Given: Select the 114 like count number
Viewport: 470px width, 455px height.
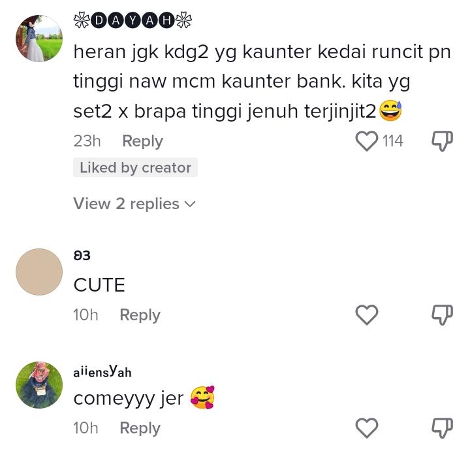Looking at the screenshot, I should point(393,141).
